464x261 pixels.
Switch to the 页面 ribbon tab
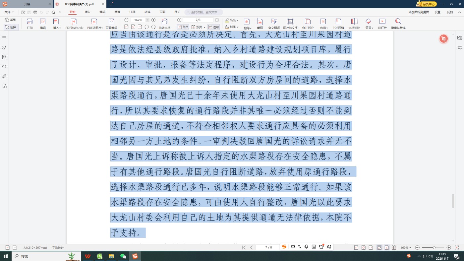coord(162,12)
